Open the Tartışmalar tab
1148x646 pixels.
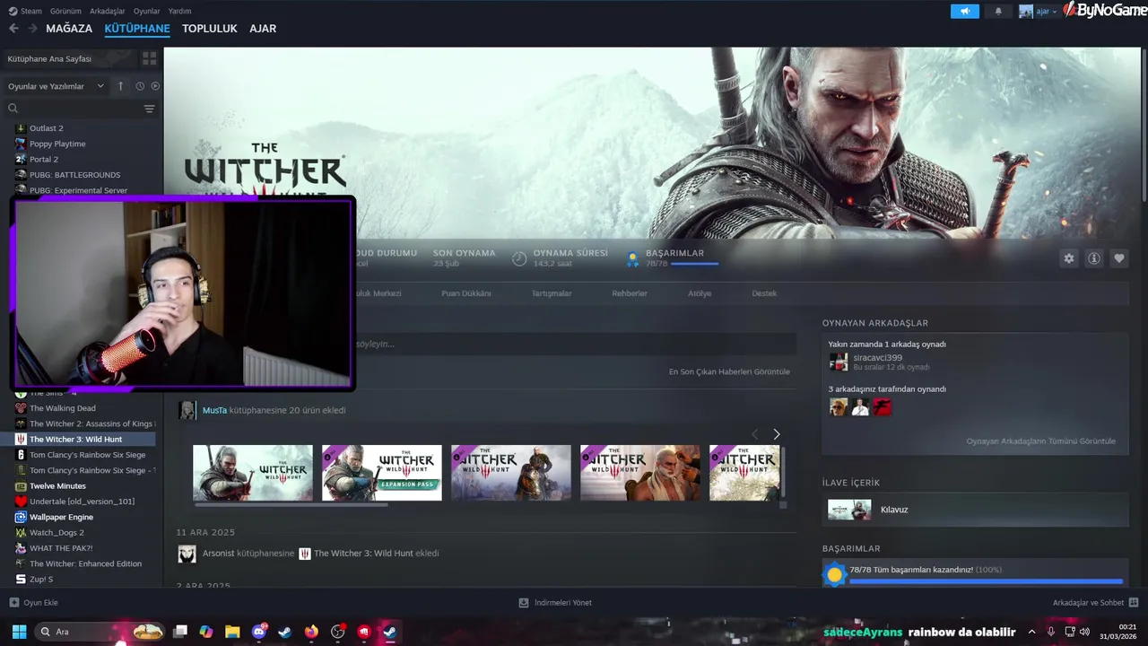(552, 293)
